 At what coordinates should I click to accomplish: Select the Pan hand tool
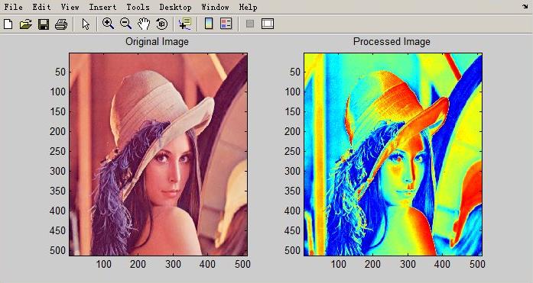pos(144,24)
